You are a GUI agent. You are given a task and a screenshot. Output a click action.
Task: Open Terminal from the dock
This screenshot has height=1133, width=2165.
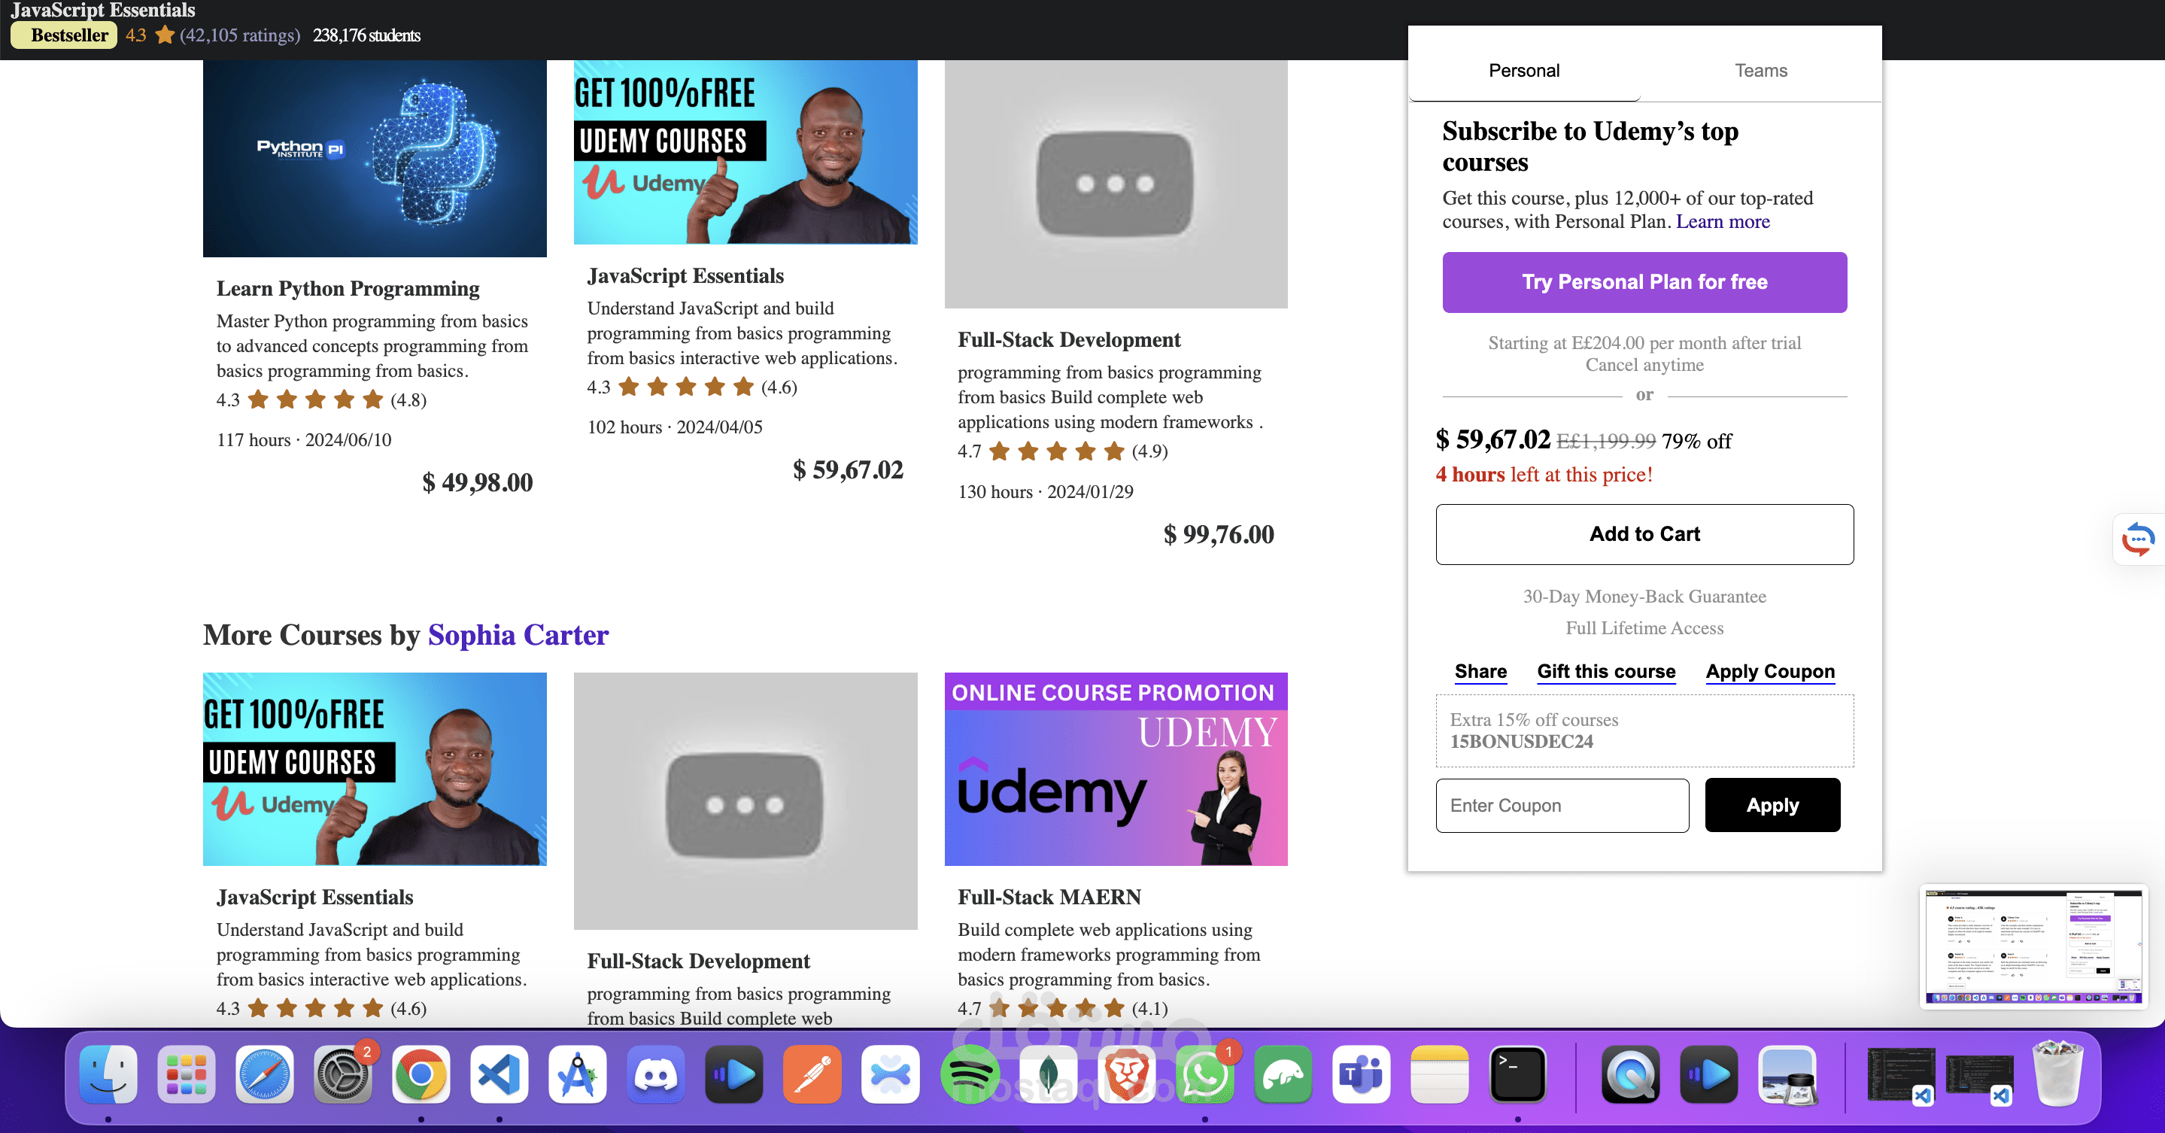tap(1517, 1074)
